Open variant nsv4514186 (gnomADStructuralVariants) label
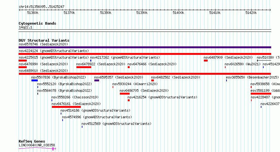Viewport: 280px width, 152px height. 95,110
